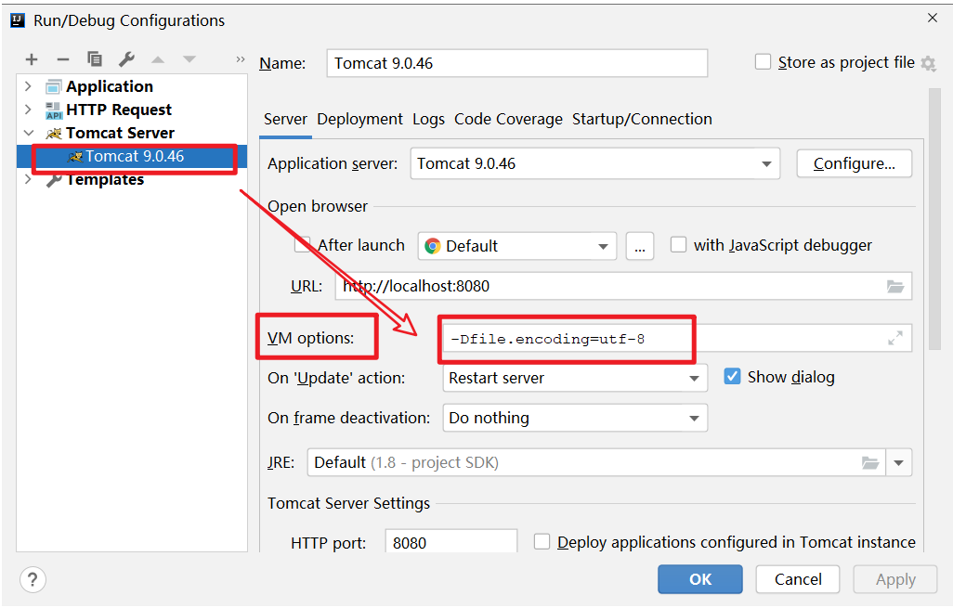Image resolution: width=953 pixels, height=608 pixels.
Task: Click the wrench Edit Templates icon
Action: pyautogui.click(x=126, y=59)
